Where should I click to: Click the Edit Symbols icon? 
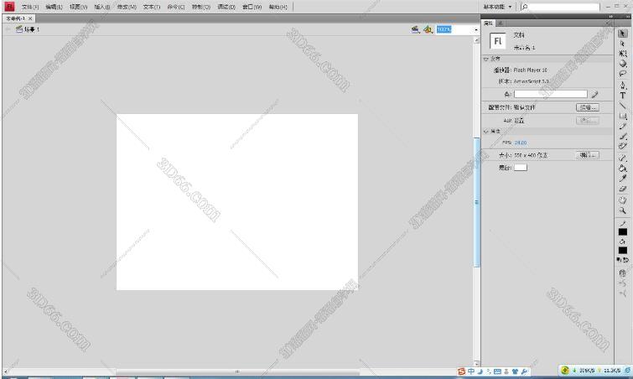pos(428,29)
